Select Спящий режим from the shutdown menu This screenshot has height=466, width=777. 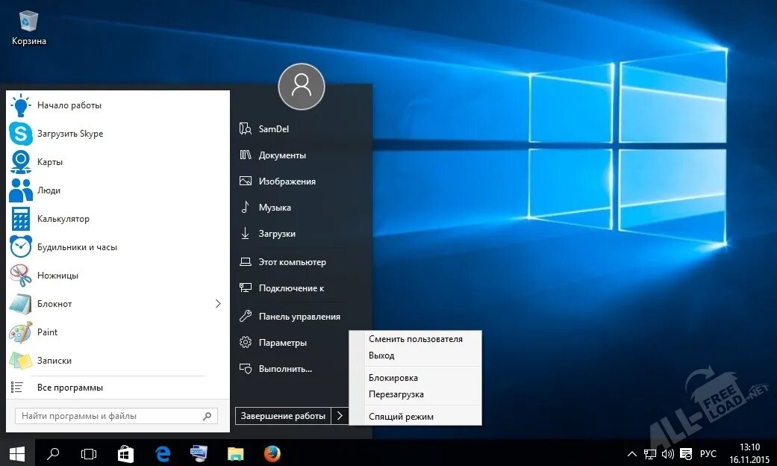point(401,416)
